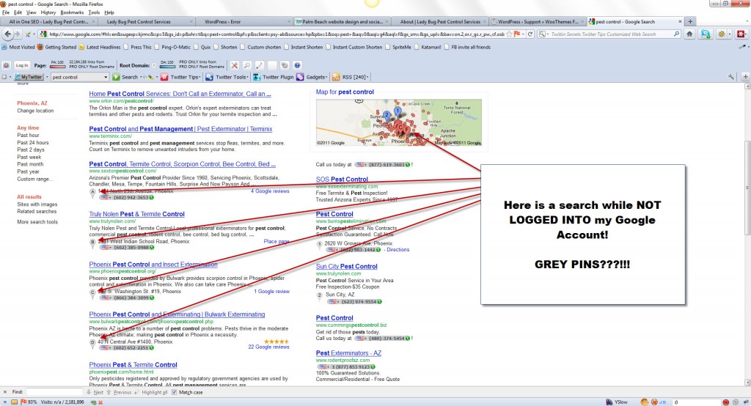Switch to All in One SEO tab
Viewport: 751px width, 406px height.
(x=49, y=21)
